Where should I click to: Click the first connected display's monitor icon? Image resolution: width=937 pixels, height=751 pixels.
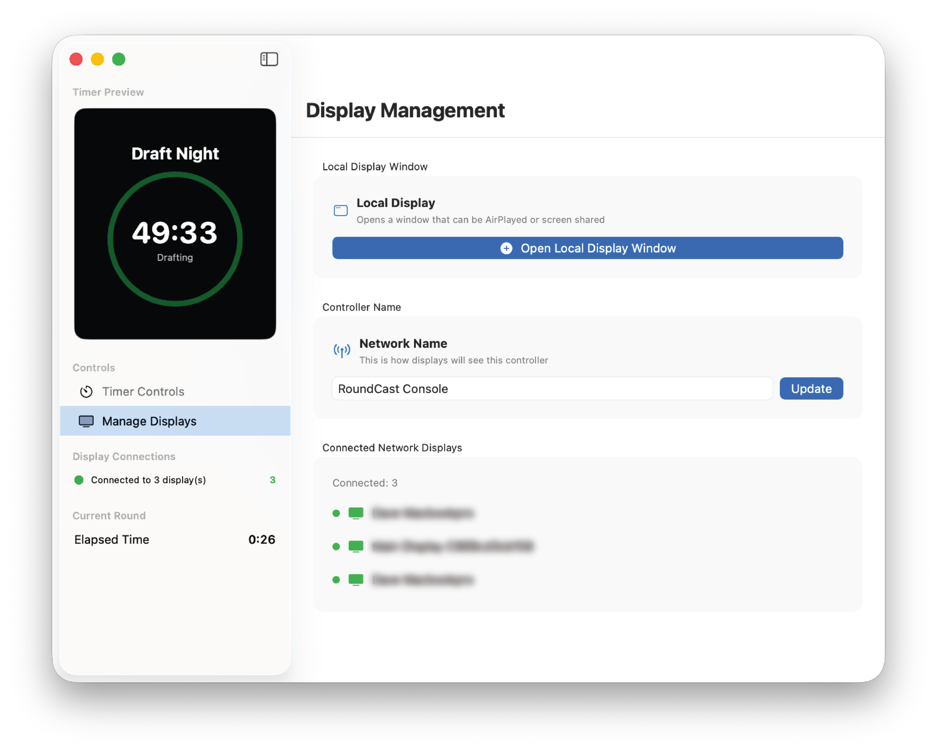click(x=356, y=513)
